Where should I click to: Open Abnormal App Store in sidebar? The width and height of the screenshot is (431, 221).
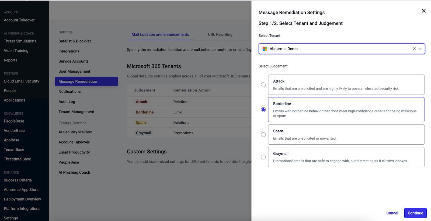tap(21, 190)
